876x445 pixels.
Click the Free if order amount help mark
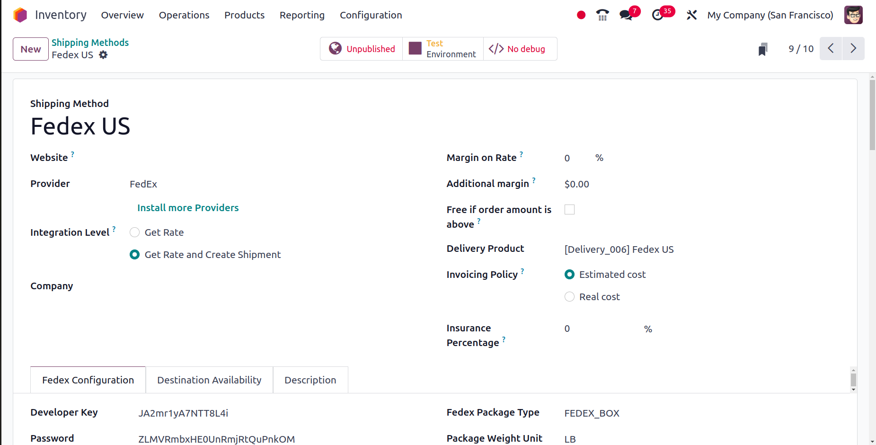point(478,221)
